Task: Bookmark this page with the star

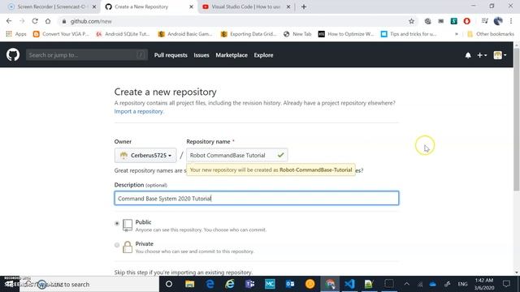Action: [x=411, y=21]
